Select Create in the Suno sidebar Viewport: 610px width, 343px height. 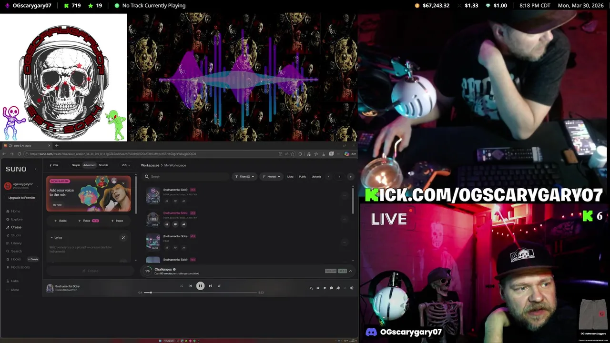pos(14,227)
